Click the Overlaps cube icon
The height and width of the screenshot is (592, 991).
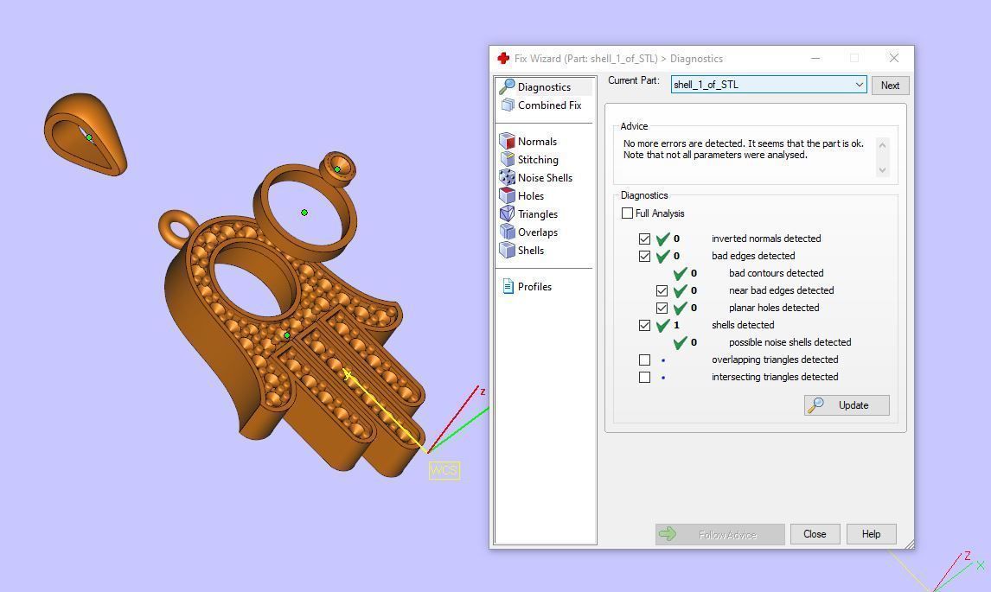pos(507,232)
